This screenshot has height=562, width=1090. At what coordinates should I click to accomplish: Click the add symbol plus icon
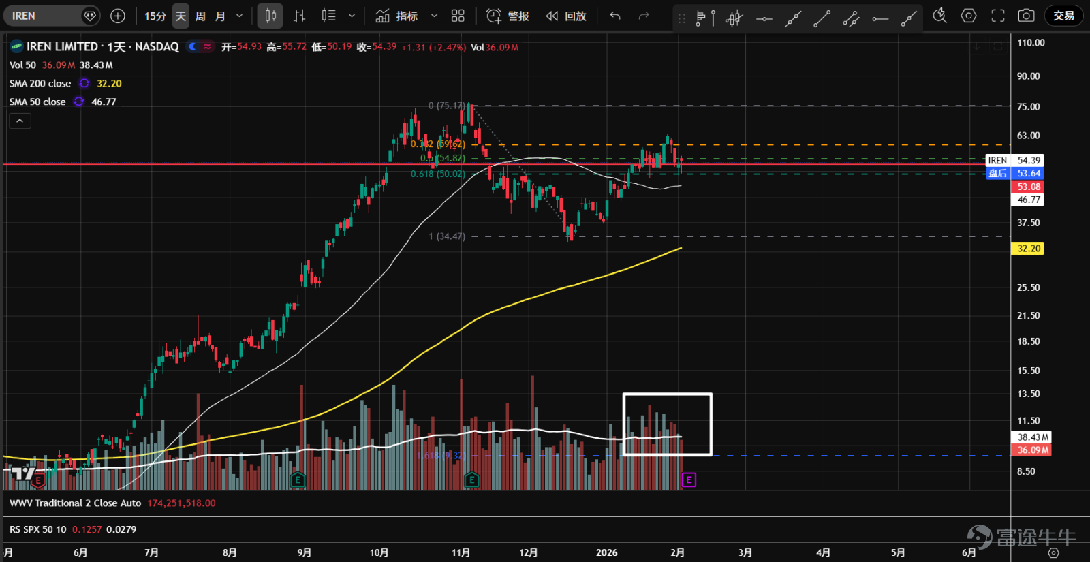point(118,16)
